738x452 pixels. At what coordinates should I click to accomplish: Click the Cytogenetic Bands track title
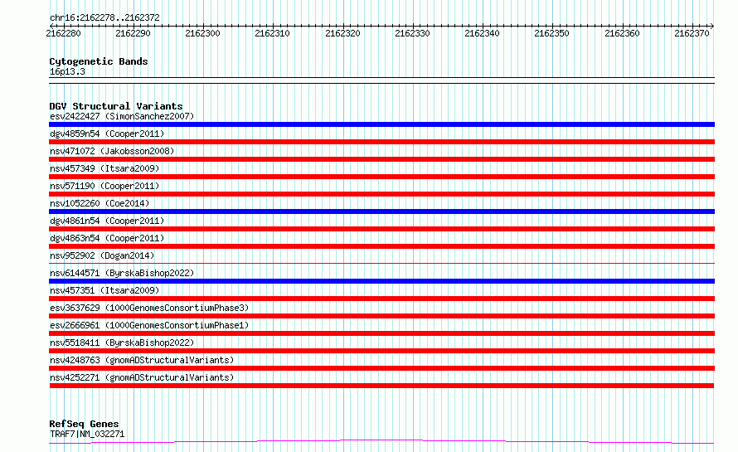point(99,61)
